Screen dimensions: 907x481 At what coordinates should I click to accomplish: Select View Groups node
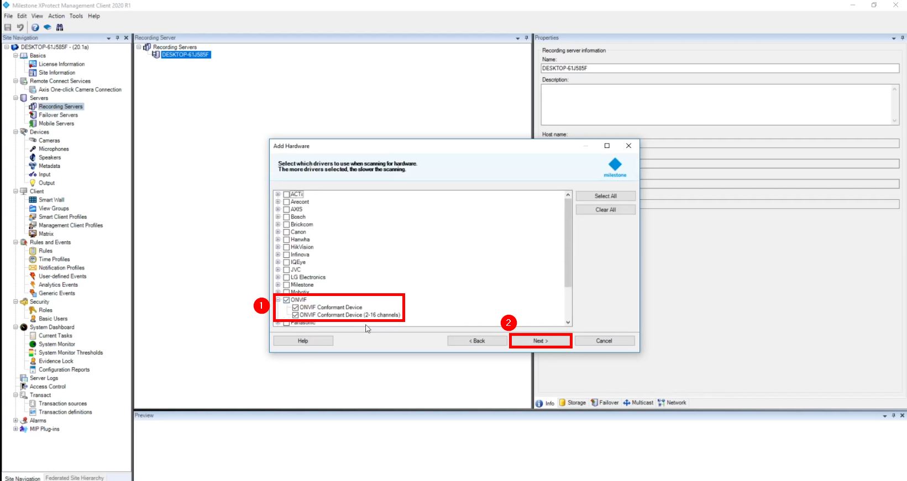click(54, 208)
